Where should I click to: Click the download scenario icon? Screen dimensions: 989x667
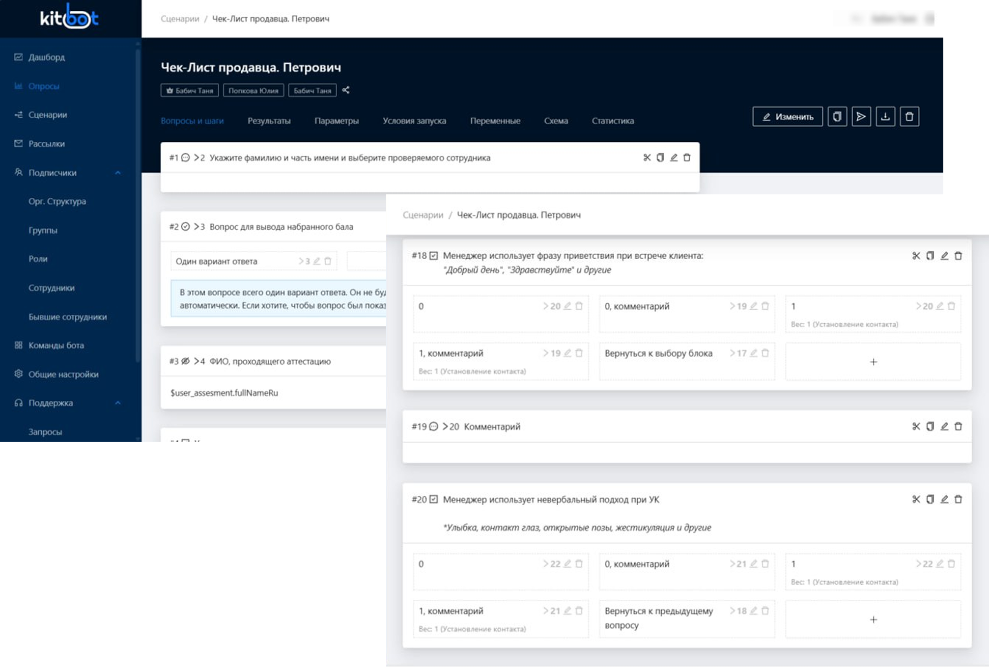click(885, 117)
